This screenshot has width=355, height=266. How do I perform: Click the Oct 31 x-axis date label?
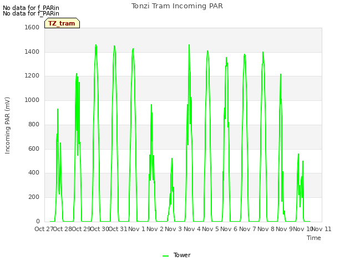(118, 229)
